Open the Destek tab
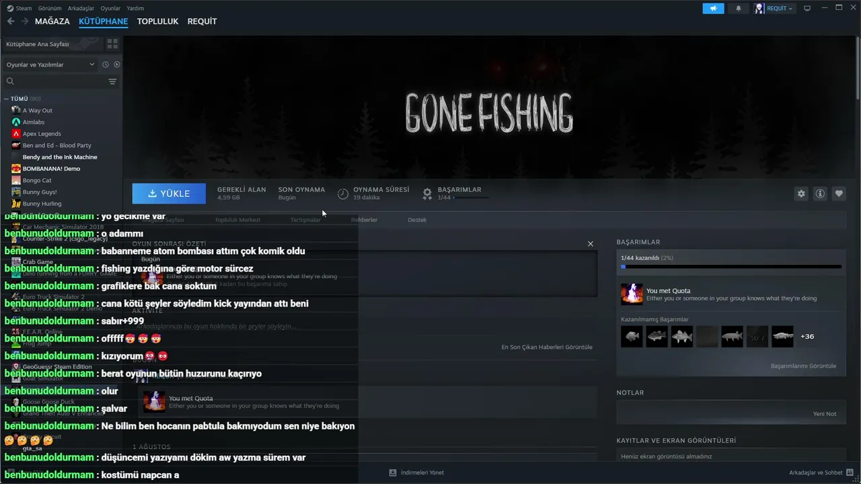This screenshot has height=484, width=861. (x=417, y=220)
